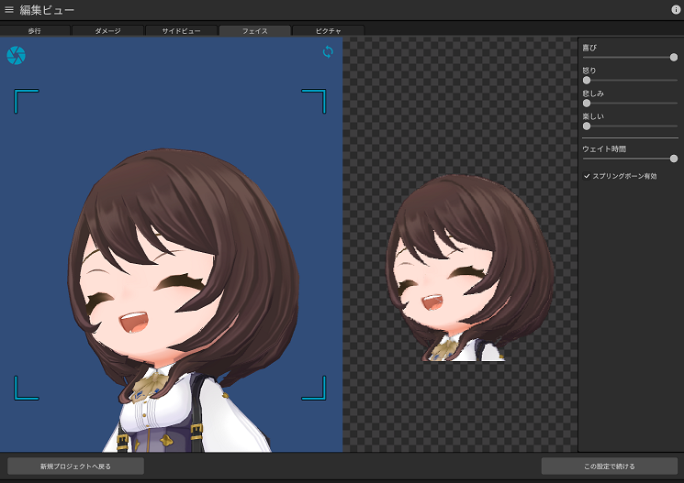Image resolution: width=684 pixels, height=483 pixels.
Task: Click the top-right capture frame corner bracket
Action: (x=314, y=101)
